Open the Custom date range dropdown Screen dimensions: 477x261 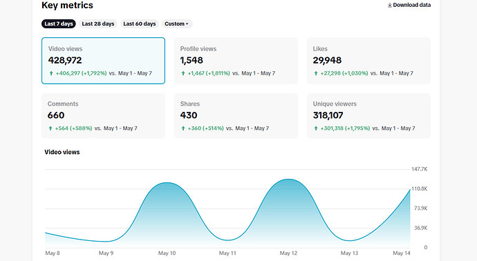(x=177, y=23)
